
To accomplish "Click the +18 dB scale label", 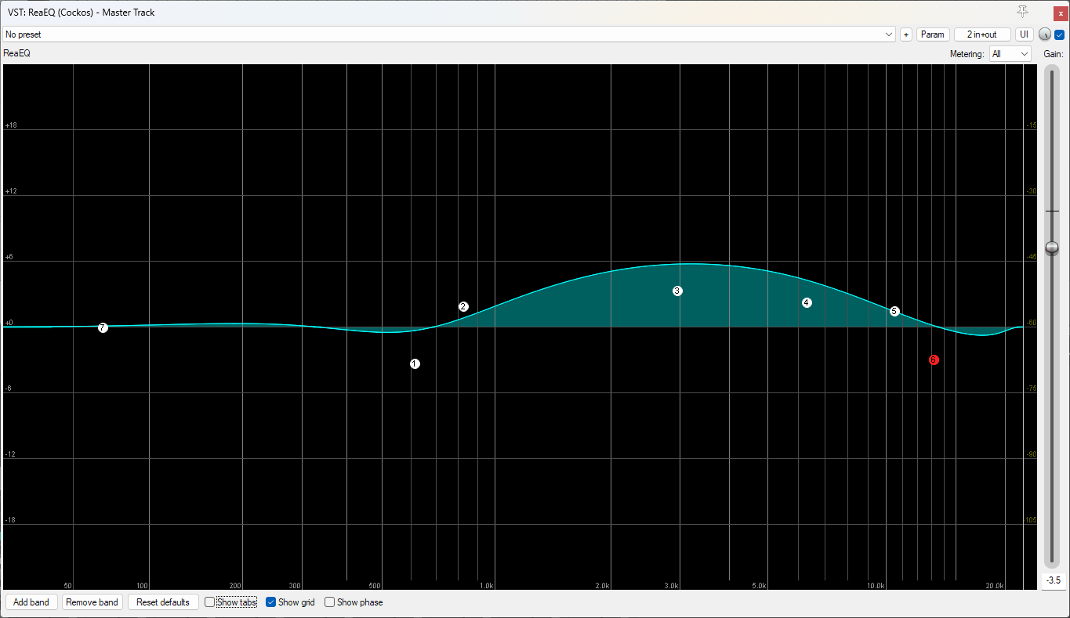I will click(11, 125).
